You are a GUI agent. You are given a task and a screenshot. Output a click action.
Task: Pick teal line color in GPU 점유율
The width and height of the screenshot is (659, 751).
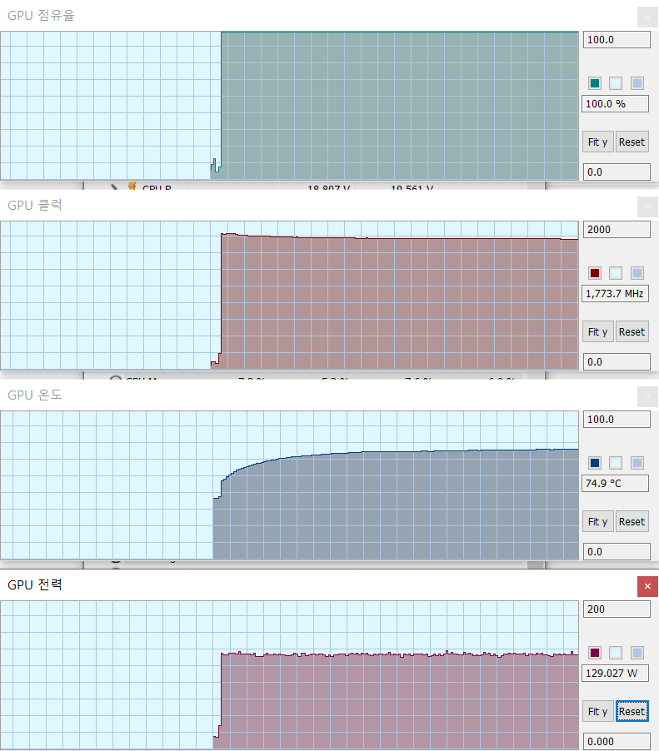(595, 83)
